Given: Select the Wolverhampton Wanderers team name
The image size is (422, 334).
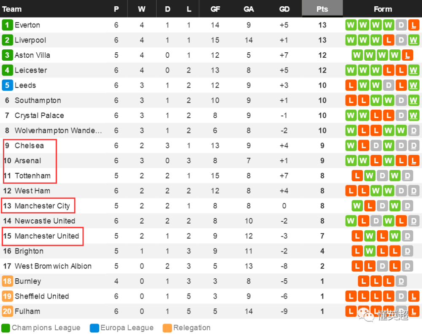Looking at the screenshot, I should tap(58, 130).
